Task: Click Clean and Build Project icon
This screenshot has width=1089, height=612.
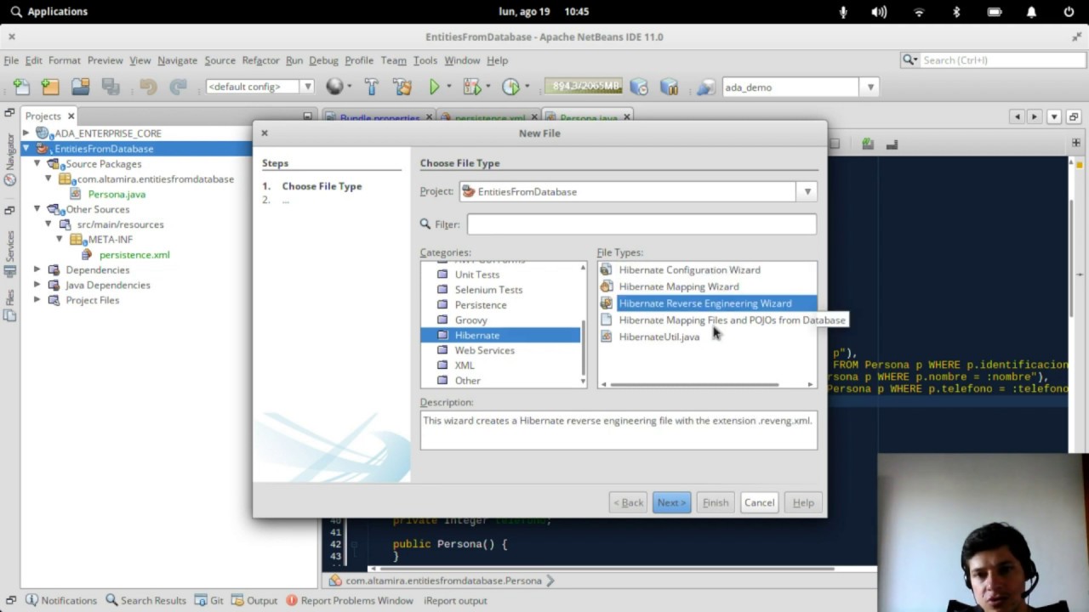Action: [402, 87]
